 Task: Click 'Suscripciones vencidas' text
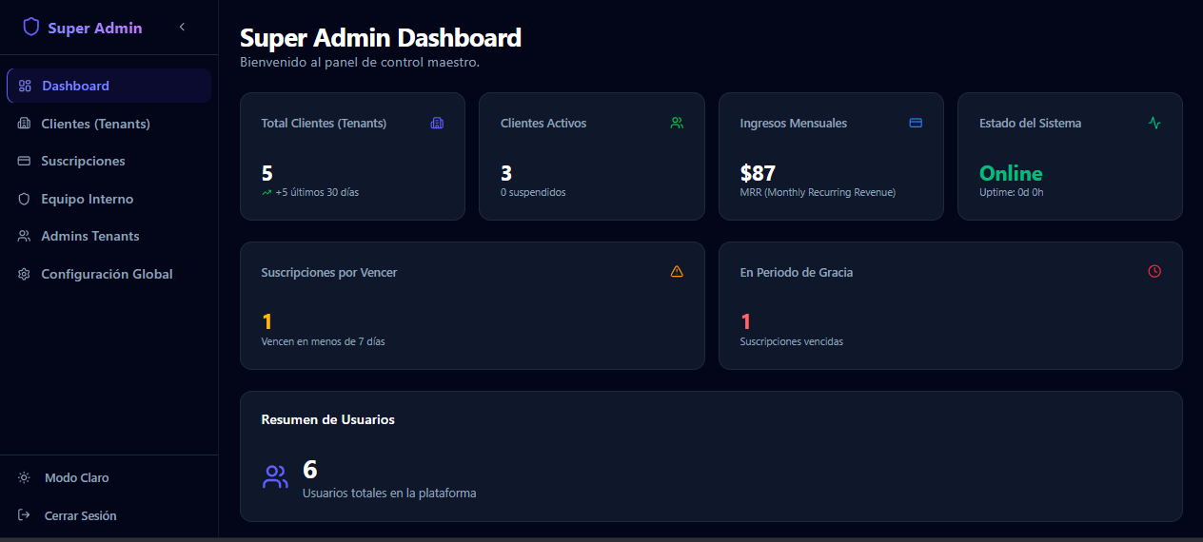tap(792, 341)
